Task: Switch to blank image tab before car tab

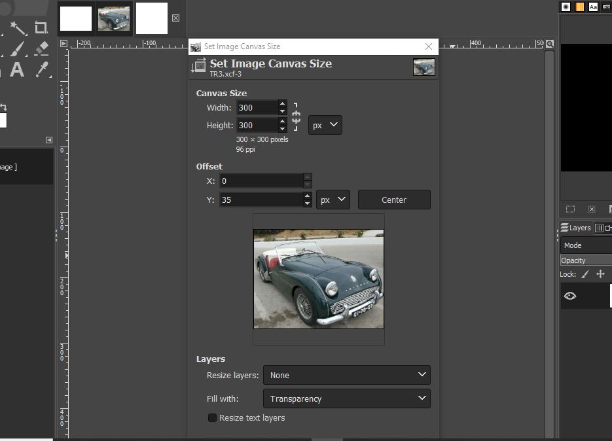Action: 76,18
